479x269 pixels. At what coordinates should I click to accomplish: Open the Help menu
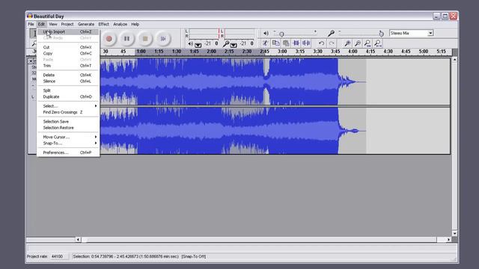(135, 24)
